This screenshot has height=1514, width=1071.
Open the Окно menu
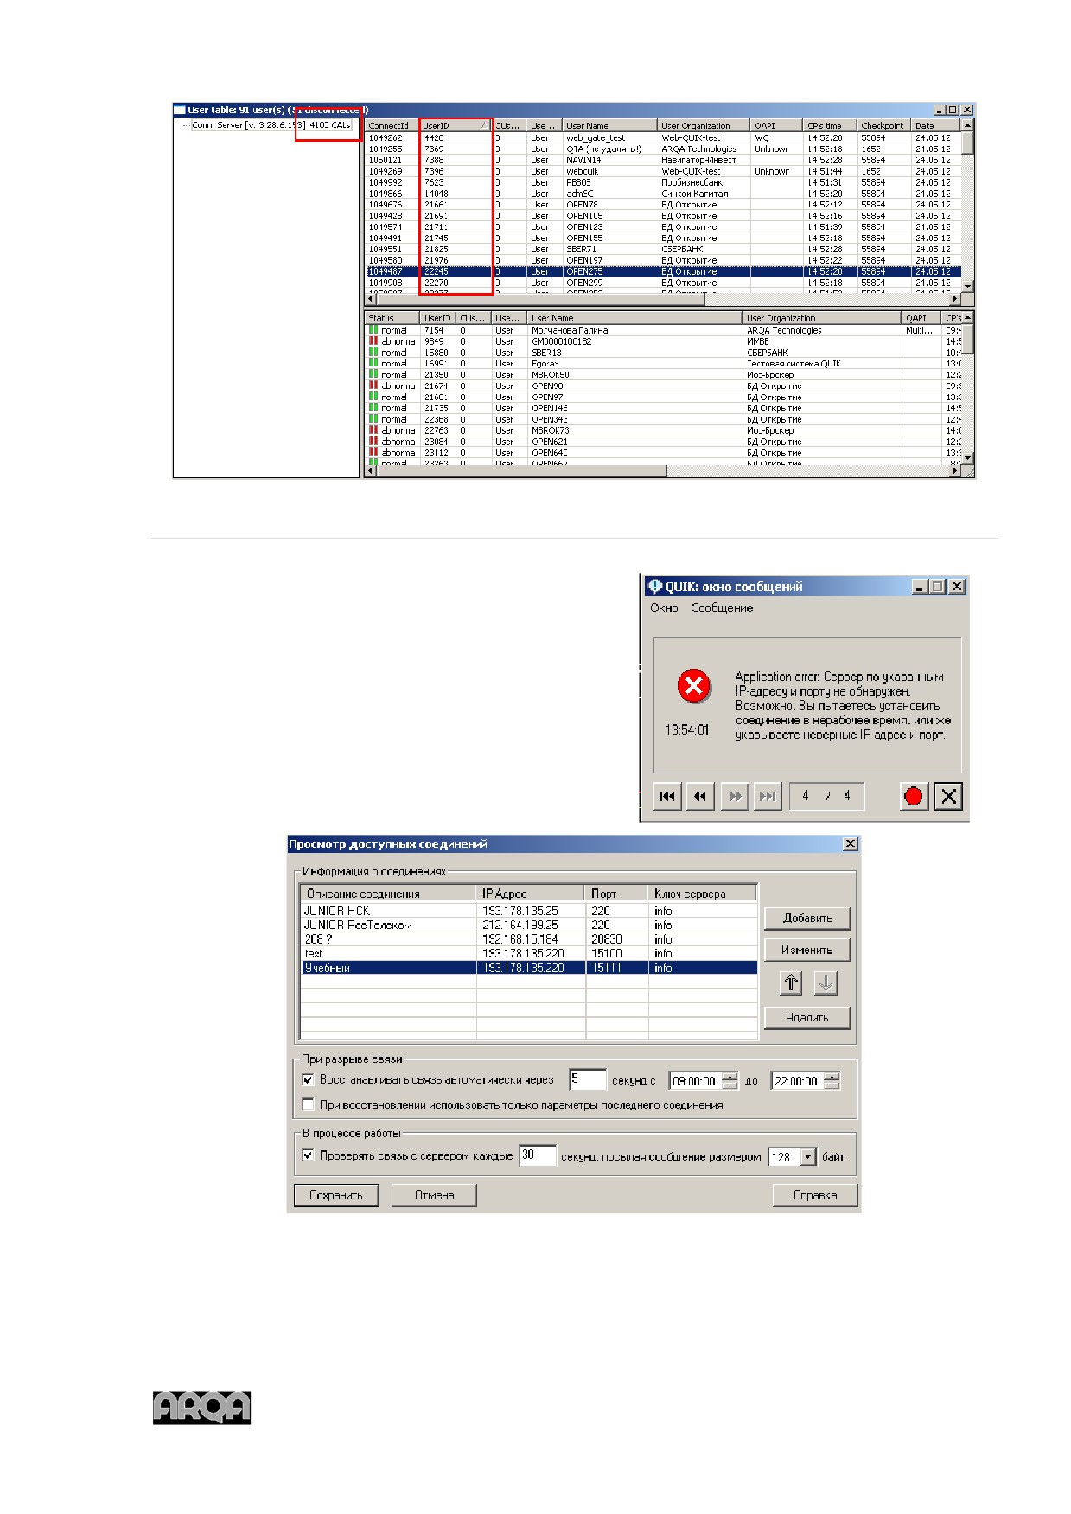(x=664, y=608)
